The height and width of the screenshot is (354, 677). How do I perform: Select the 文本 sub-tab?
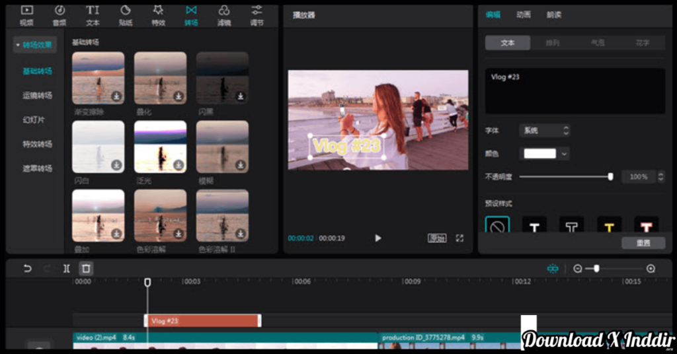tap(508, 43)
